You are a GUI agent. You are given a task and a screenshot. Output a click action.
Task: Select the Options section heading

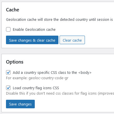click(x=15, y=62)
